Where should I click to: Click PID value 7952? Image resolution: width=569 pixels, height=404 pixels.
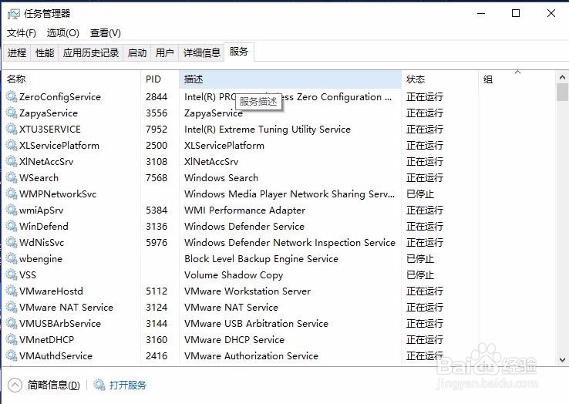point(157,130)
